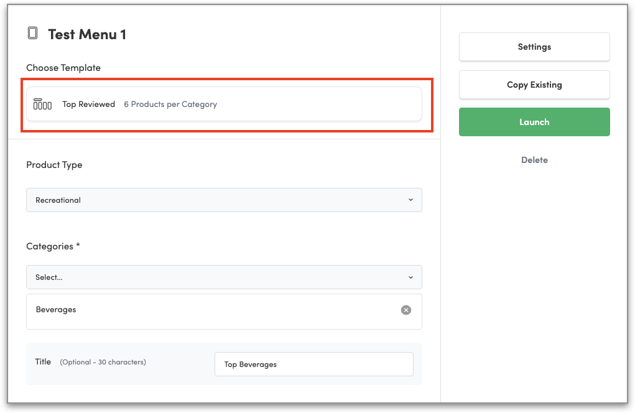The height and width of the screenshot is (413, 635).
Task: Open the Product Type Recreational dropdown
Action: (x=224, y=200)
